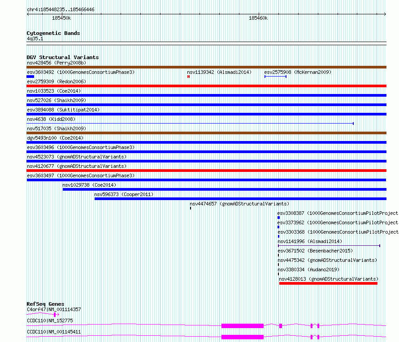Select the purple nsv1141996 Alsmadi2014 variant line
The width and height of the screenshot is (399, 342).
[329, 246]
